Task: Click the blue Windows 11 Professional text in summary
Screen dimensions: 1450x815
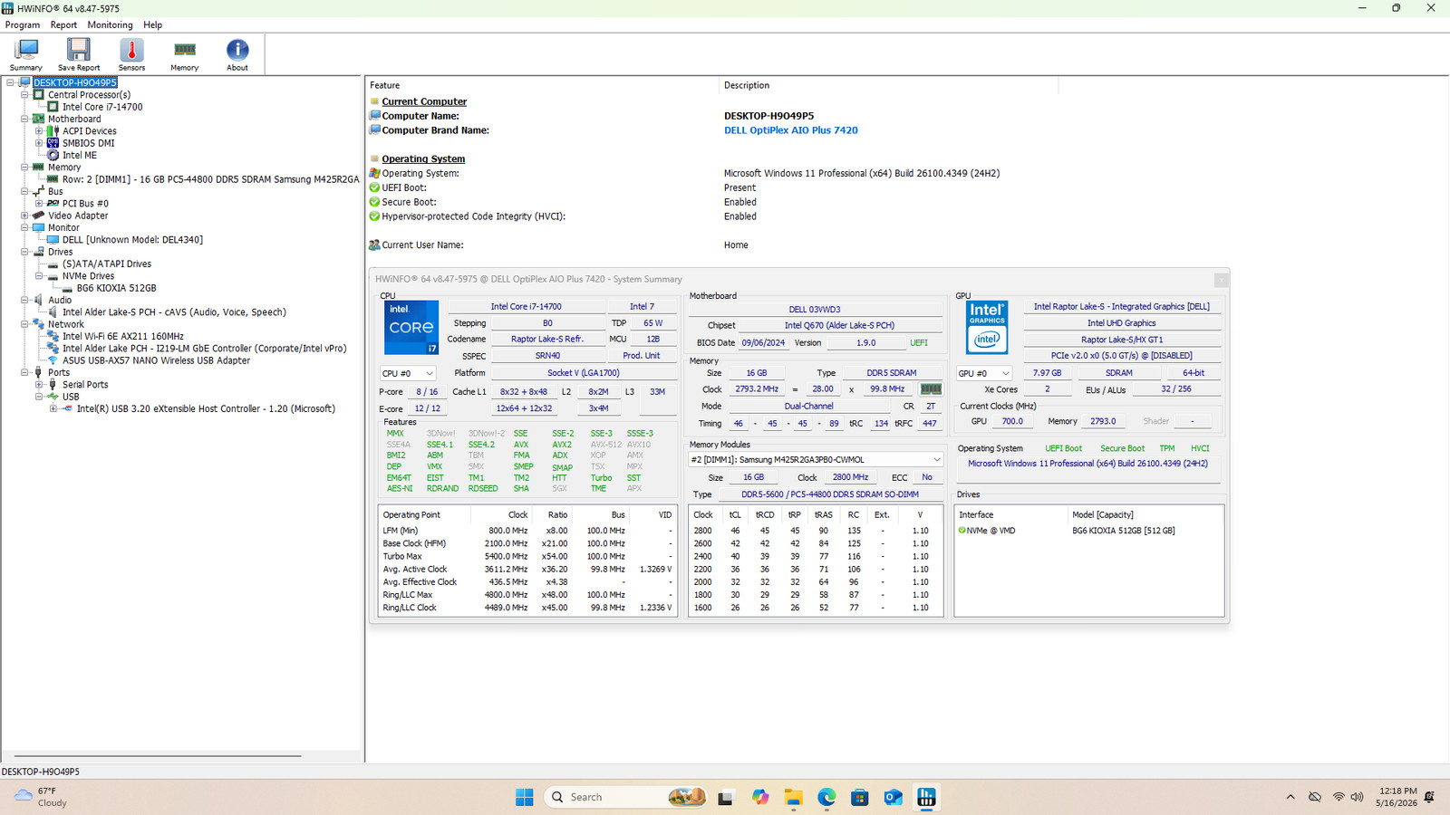Action: (1087, 464)
